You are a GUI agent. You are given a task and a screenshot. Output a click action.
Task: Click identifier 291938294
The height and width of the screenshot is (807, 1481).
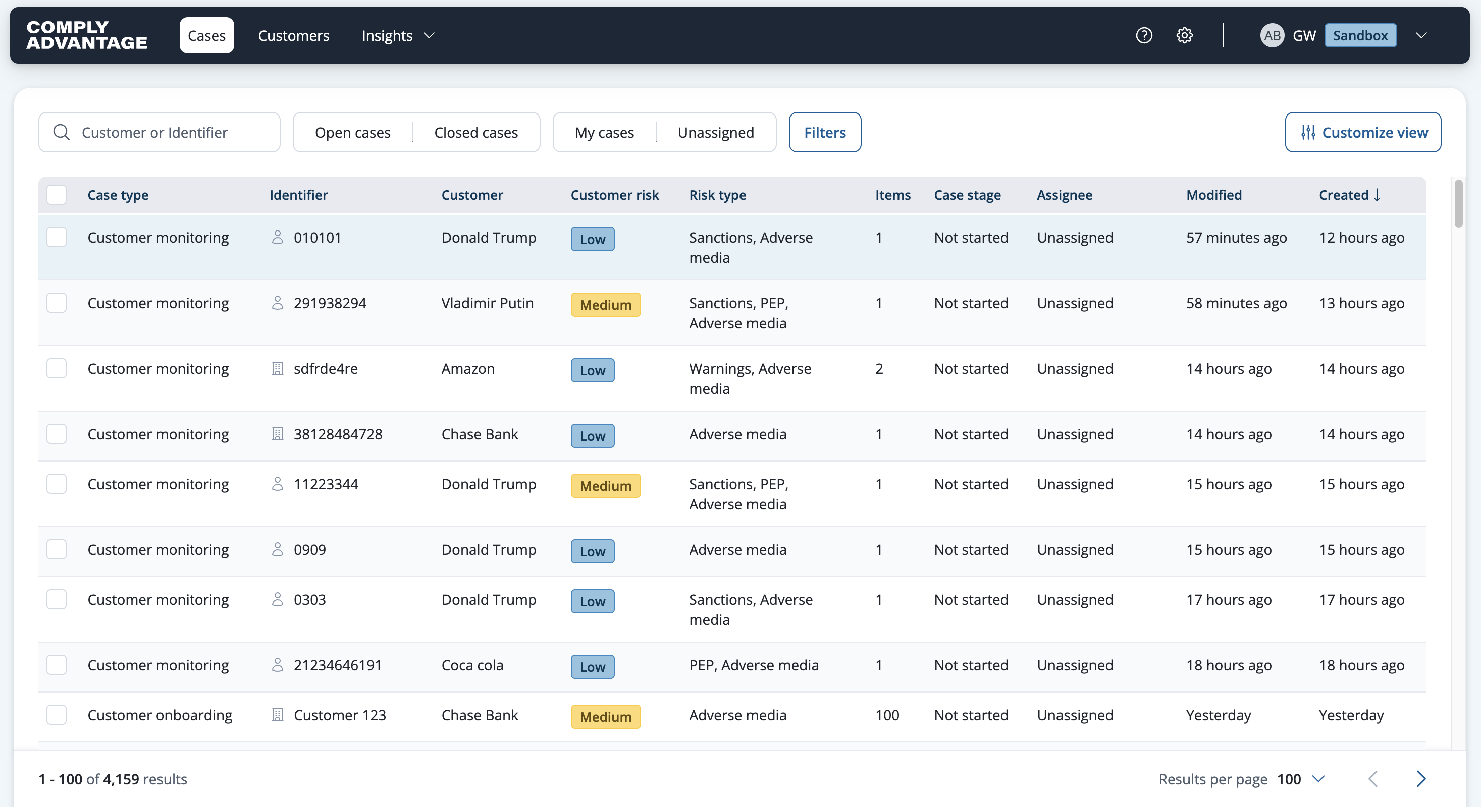point(330,303)
